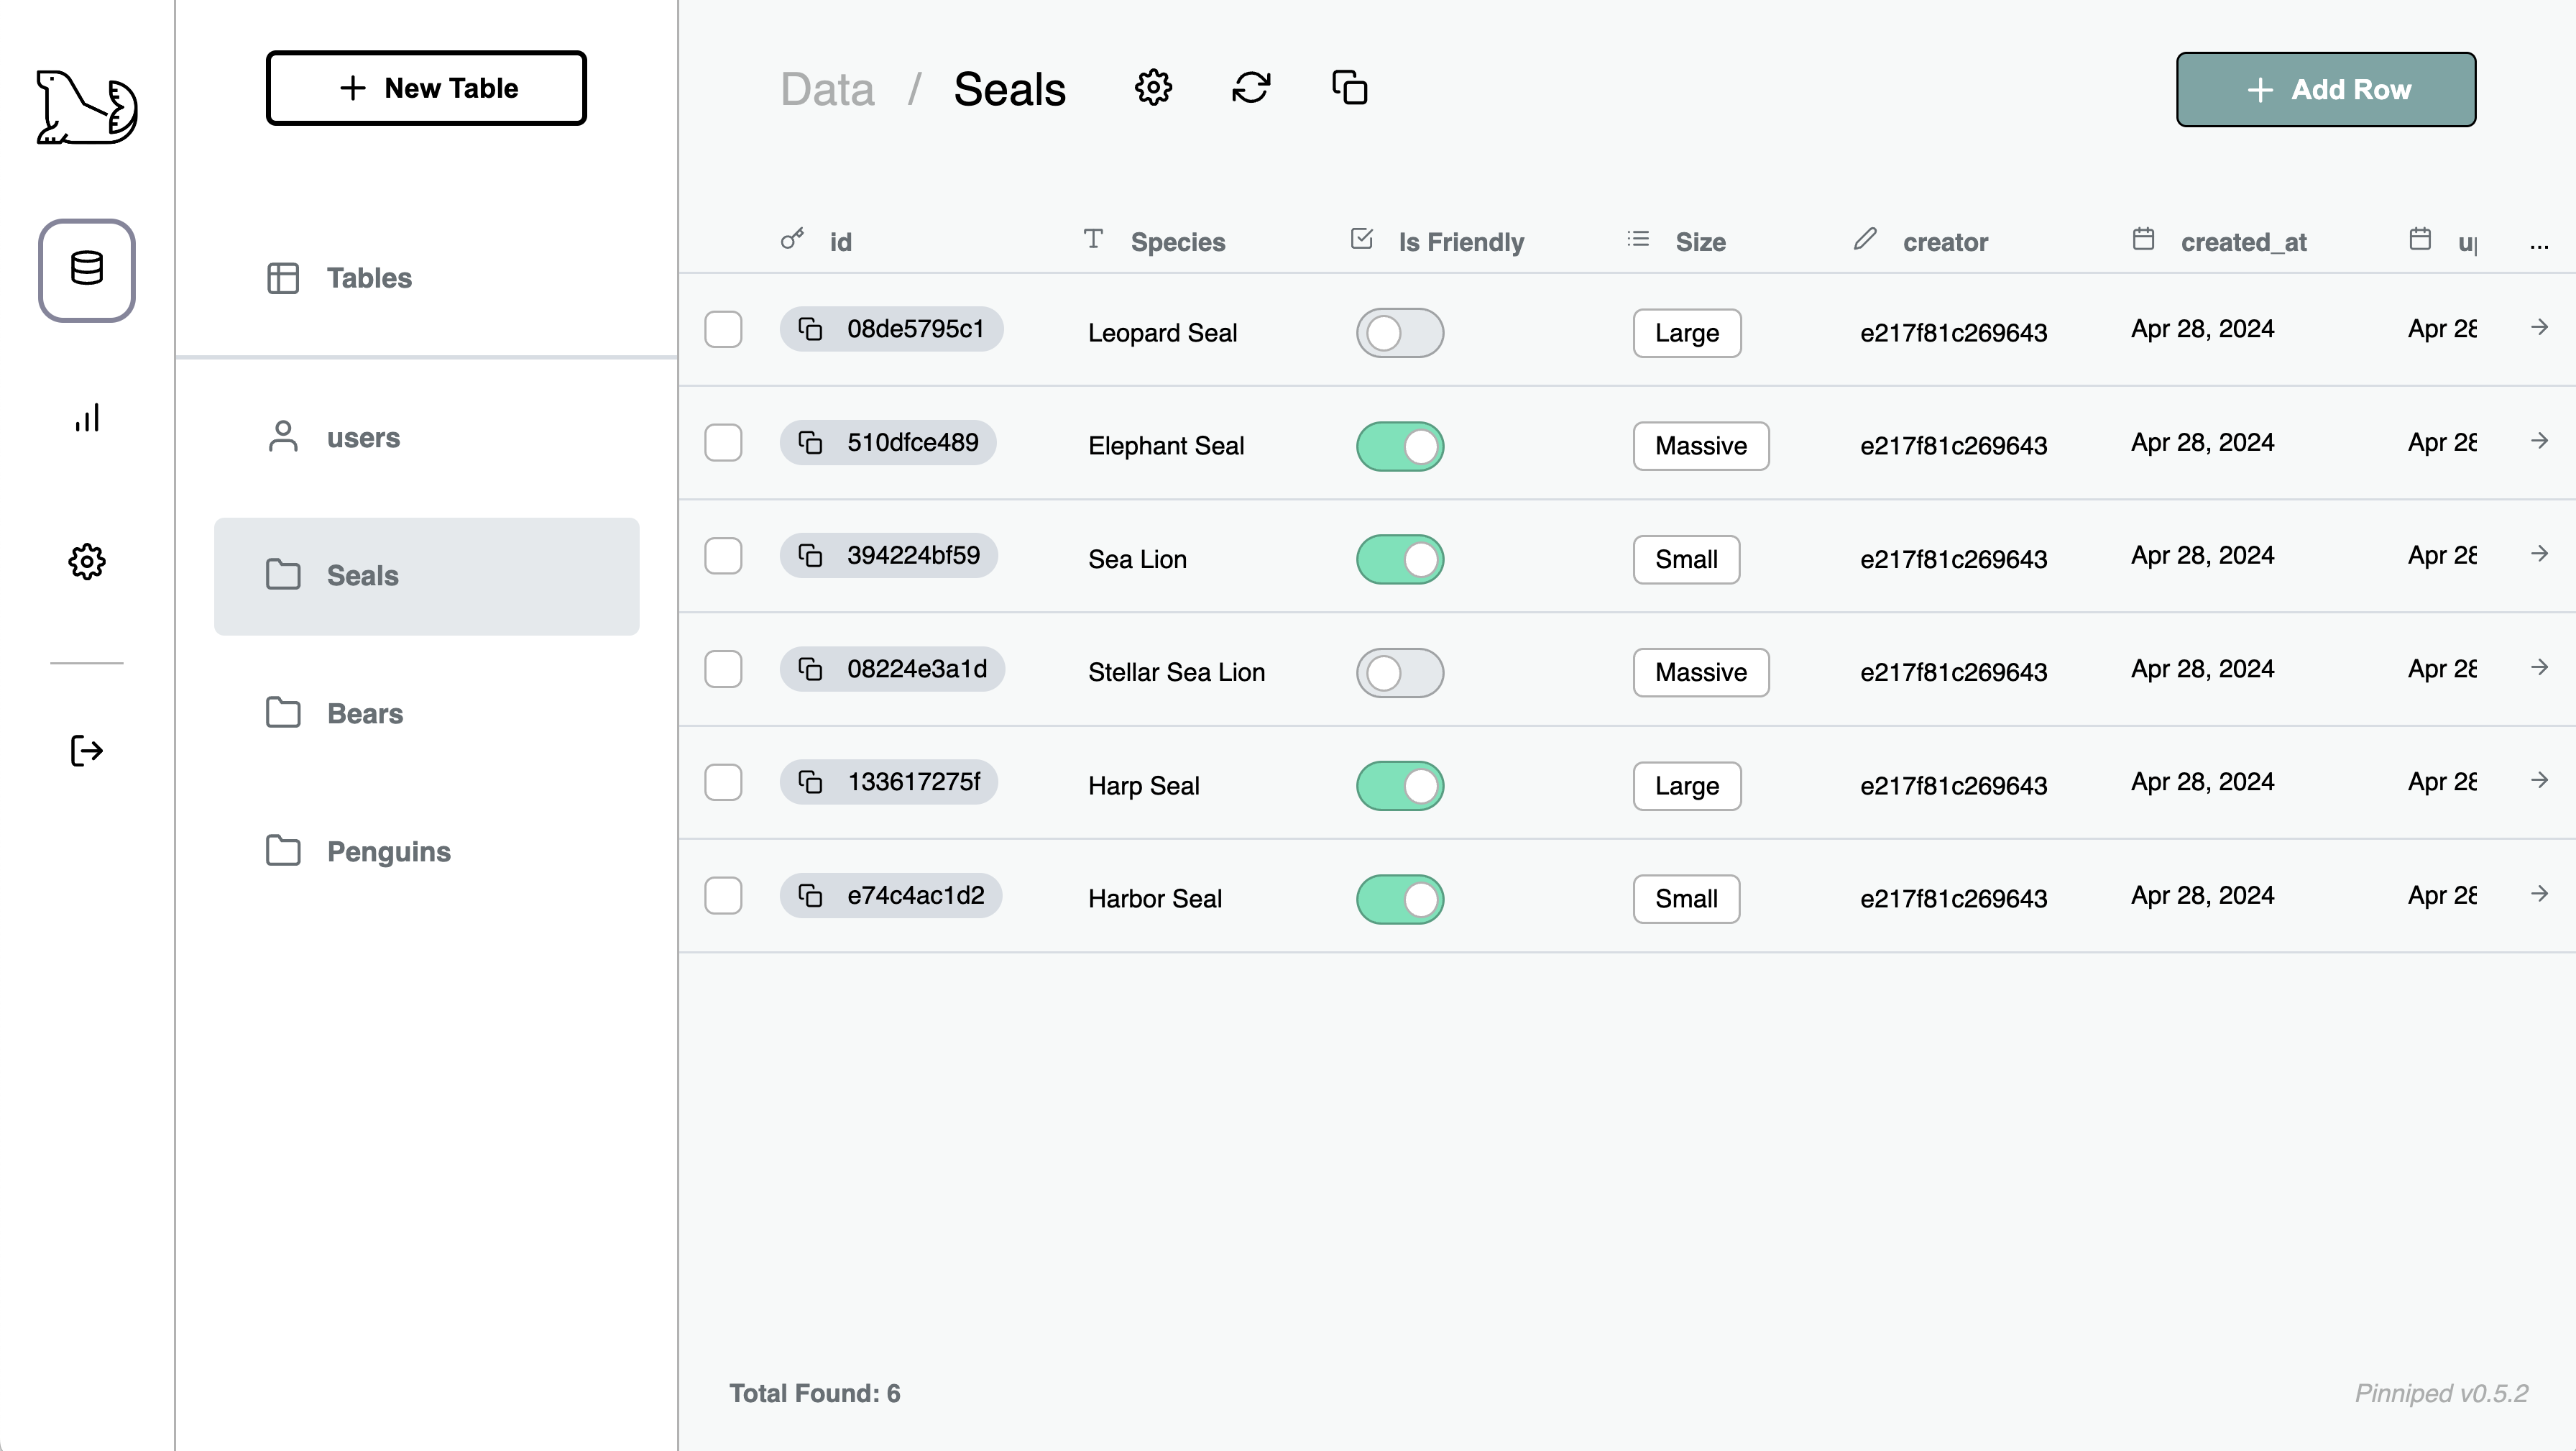Change the Small size of Sea Lion
The height and width of the screenshot is (1451, 2576).
point(1686,559)
